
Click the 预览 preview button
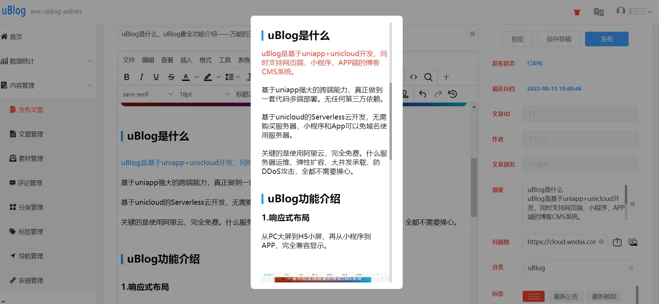point(517,39)
